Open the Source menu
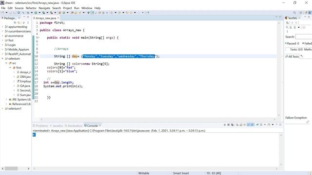The width and height of the screenshot is (312, 175). tap(19, 8)
